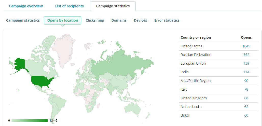Open the Error statistics sub-tab

167,20
